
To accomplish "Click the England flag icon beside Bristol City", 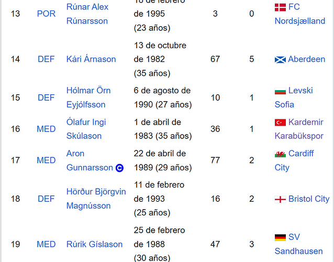I will coord(280,199).
